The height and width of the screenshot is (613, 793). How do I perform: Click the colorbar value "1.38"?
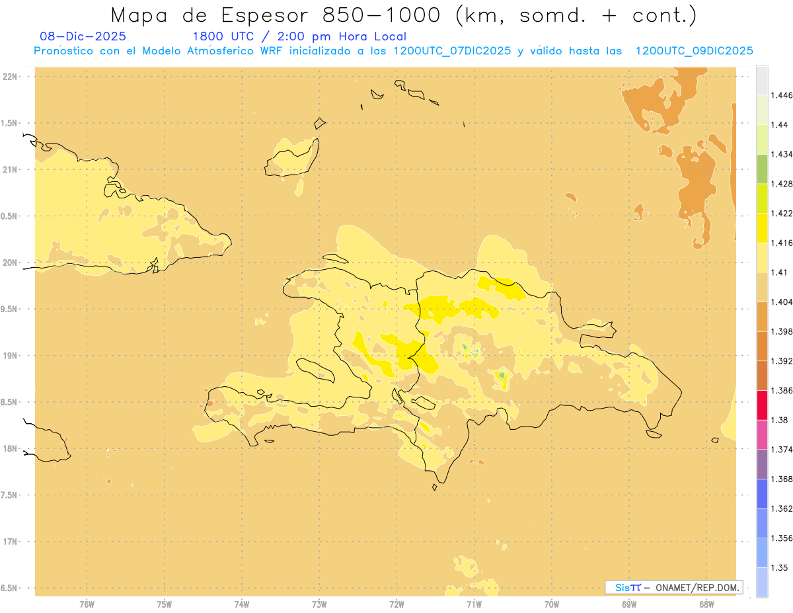779,420
